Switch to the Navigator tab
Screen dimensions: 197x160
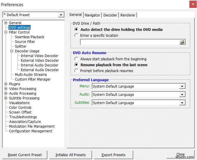[92, 15]
